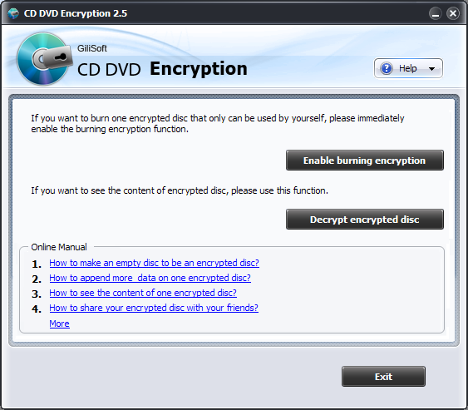Click the small app icon in title bar
Image resolution: width=468 pixels, height=410 pixels.
coord(13,13)
